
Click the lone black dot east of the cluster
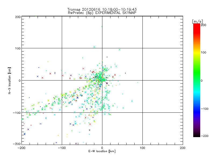point(125,73)
